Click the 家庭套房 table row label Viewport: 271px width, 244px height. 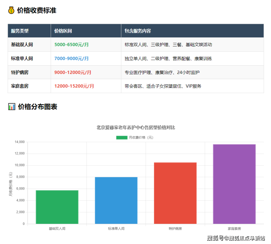20,86
